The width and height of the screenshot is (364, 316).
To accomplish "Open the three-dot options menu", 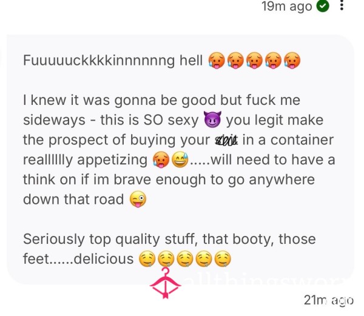I will pyautogui.click(x=342, y=5).
